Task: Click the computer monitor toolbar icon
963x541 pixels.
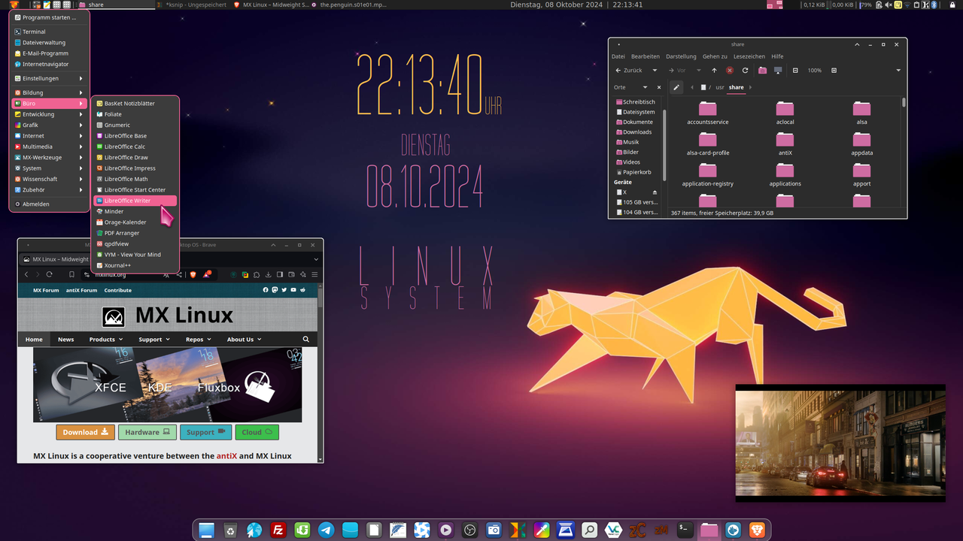Action: [778, 70]
